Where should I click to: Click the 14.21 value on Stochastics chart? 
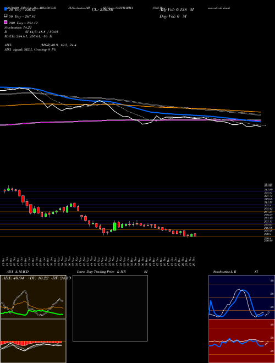point(267,314)
